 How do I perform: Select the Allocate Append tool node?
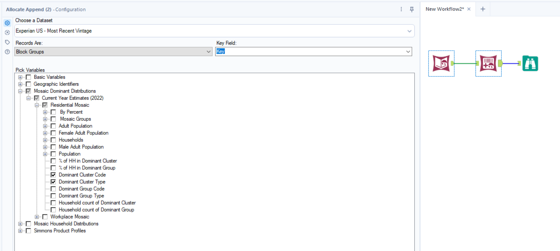tap(488, 64)
